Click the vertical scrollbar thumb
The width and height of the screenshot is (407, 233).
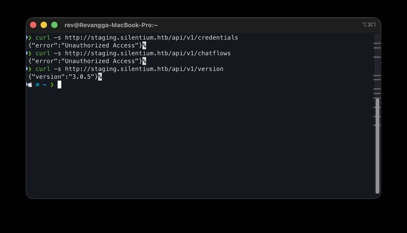(377, 146)
